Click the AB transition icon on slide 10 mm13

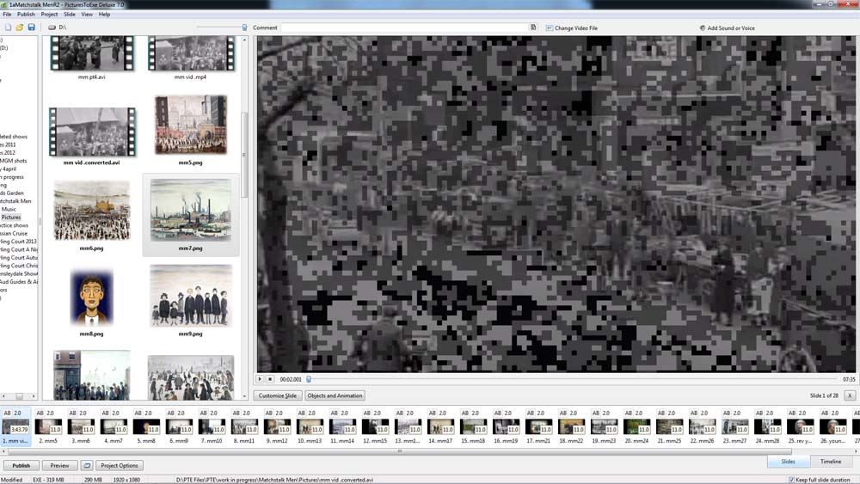(302, 413)
